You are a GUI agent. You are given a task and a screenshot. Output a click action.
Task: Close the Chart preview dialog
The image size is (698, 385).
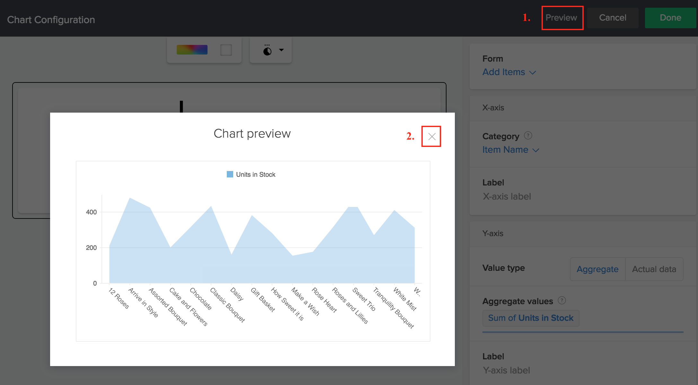click(x=432, y=137)
